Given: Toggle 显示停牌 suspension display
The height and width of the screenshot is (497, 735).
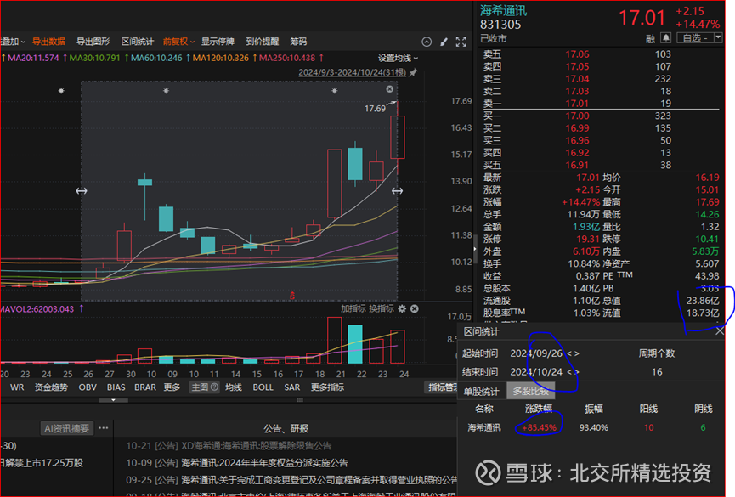Looking at the screenshot, I should (x=218, y=42).
